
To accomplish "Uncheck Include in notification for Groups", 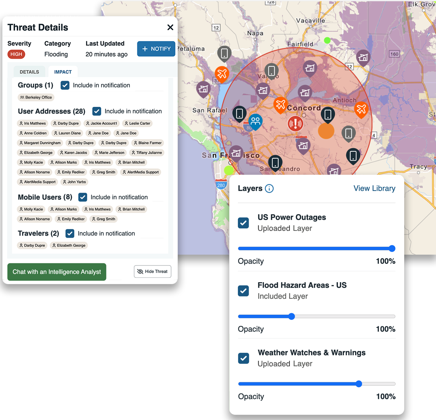I will (65, 85).
